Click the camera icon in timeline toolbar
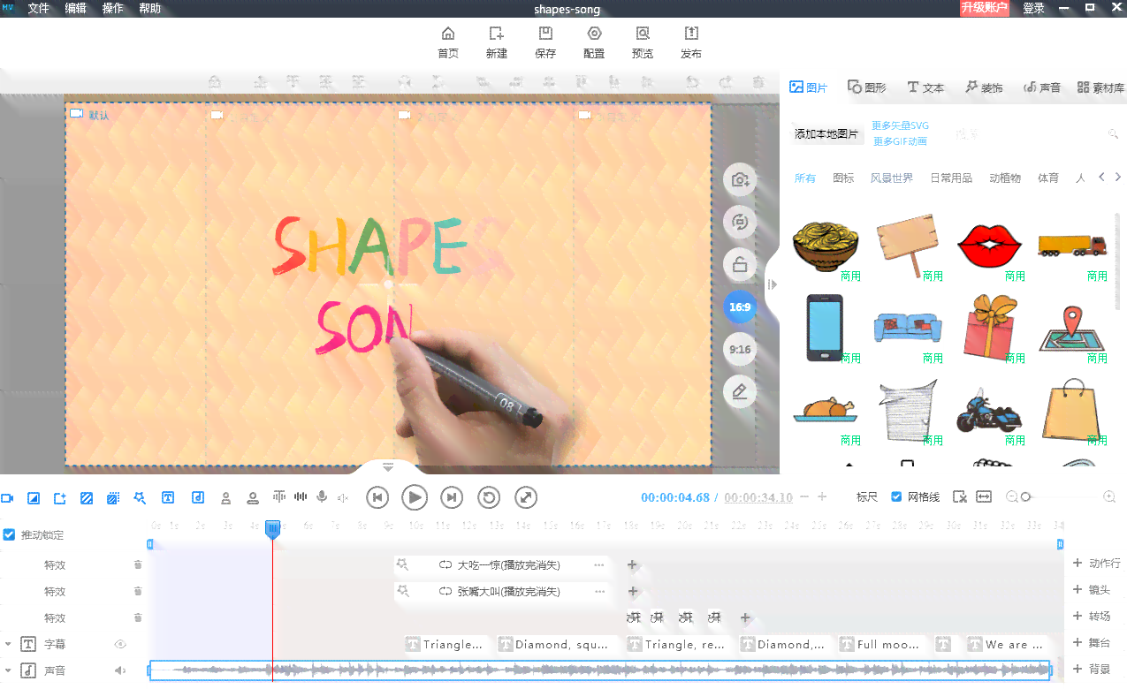Viewport: 1127px width, 689px height. pyautogui.click(x=7, y=498)
